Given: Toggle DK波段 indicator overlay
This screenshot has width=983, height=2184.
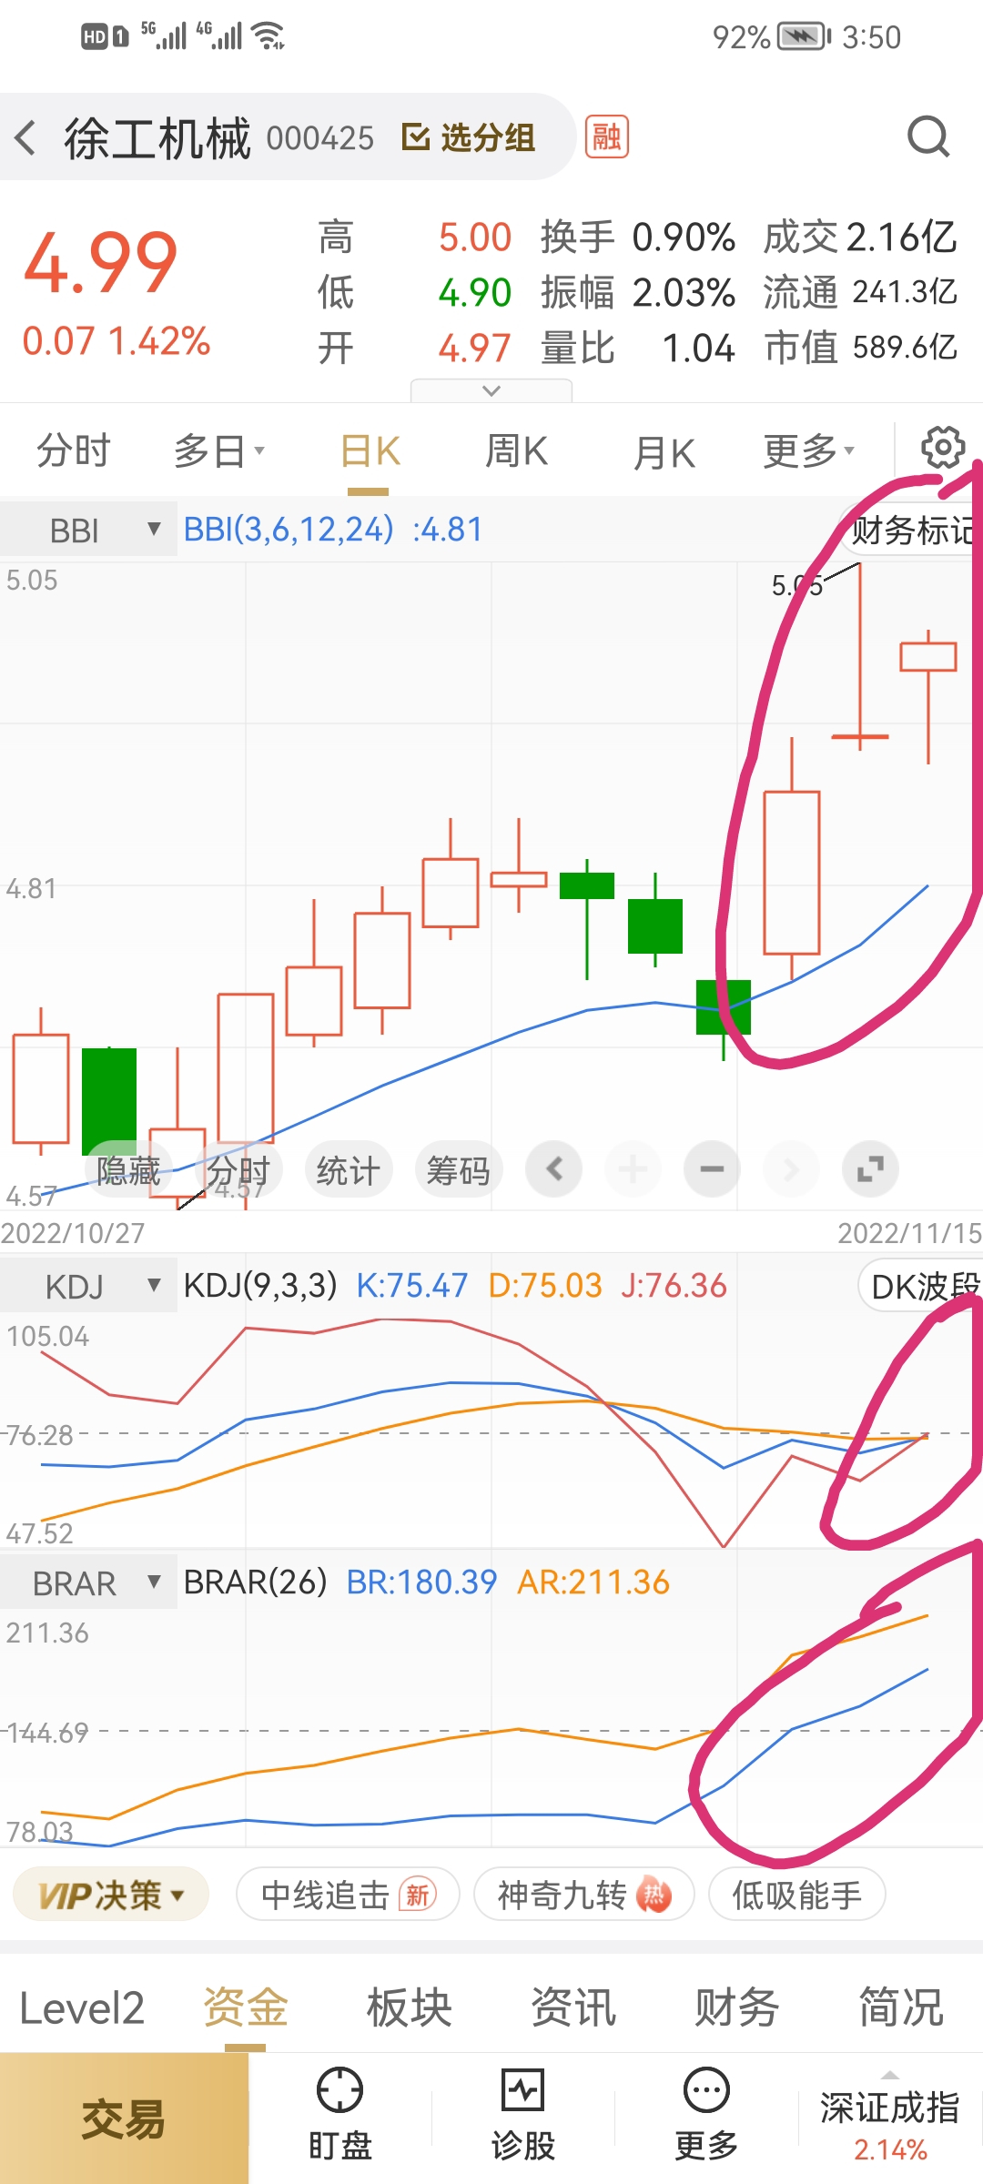Looking at the screenshot, I should pyautogui.click(x=923, y=1286).
